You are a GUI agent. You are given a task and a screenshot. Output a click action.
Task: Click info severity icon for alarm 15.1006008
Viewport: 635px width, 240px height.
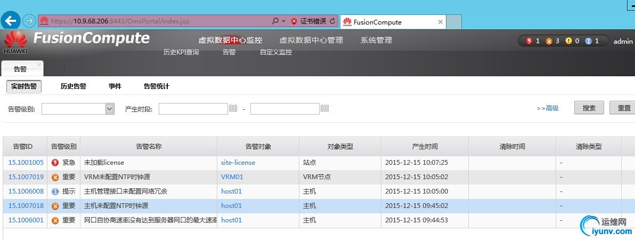(x=55, y=191)
